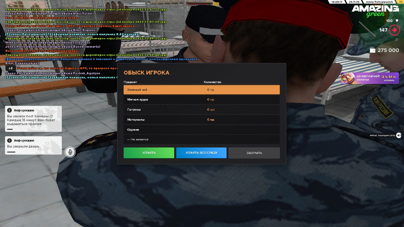Open the free roulette banner
Image resolution: width=404 pixels, height=227 pixels.
click(x=370, y=78)
